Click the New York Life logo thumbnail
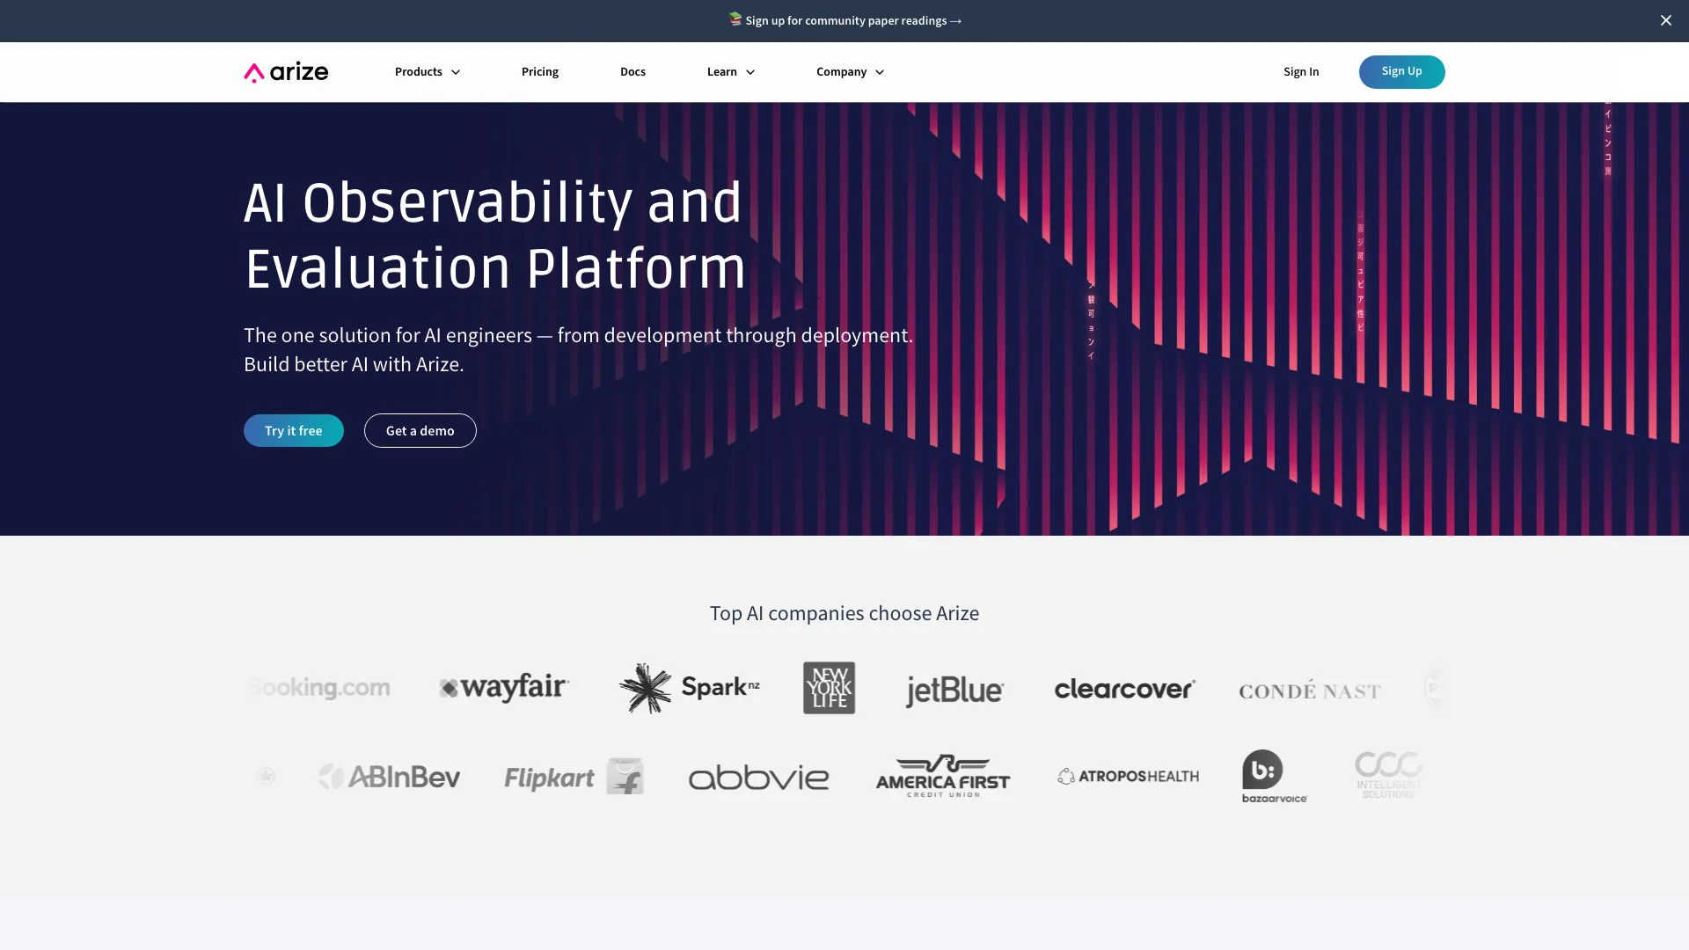Image resolution: width=1689 pixels, height=950 pixels. coord(829,688)
